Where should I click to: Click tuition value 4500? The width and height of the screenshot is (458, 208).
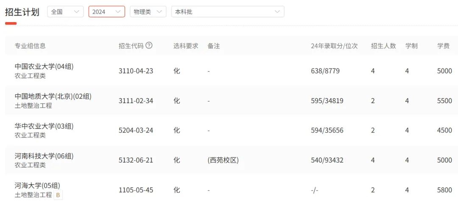[444, 130]
